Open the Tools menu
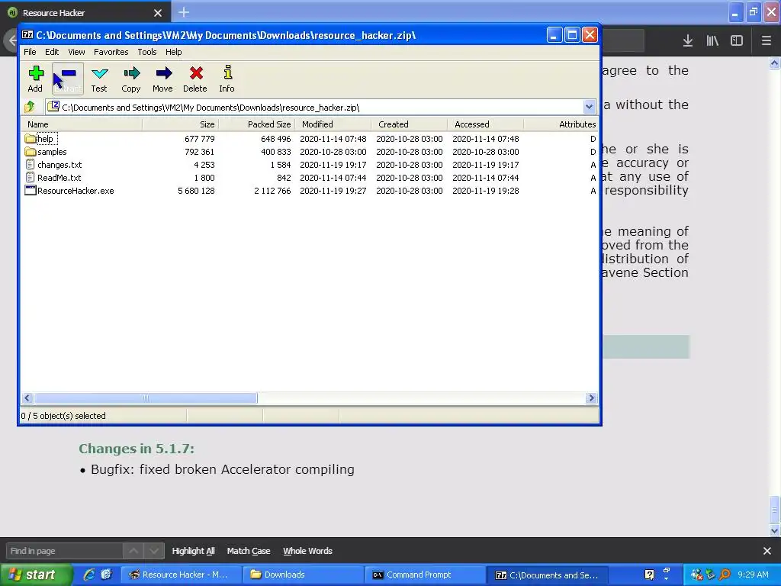 pyautogui.click(x=147, y=52)
